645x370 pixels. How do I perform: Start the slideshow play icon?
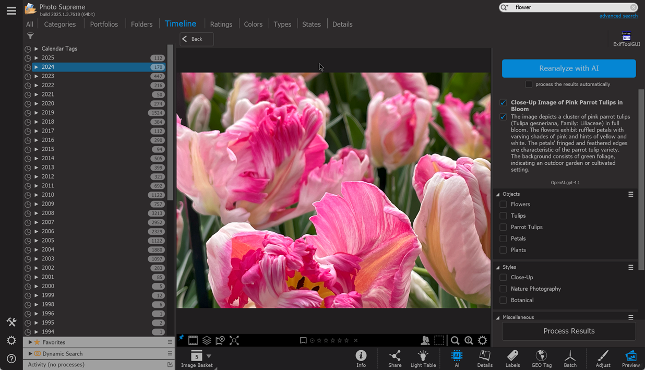coord(220,340)
